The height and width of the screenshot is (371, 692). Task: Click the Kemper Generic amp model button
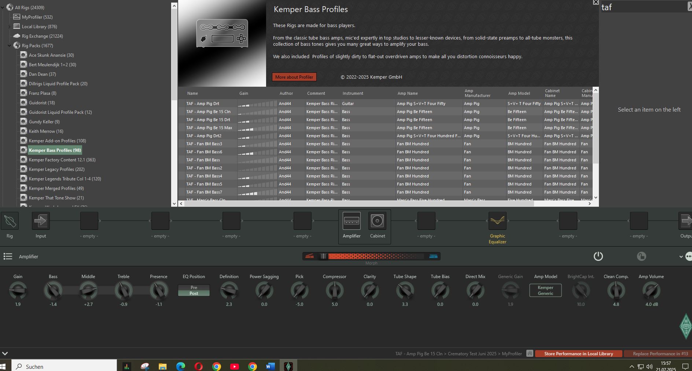545,290
